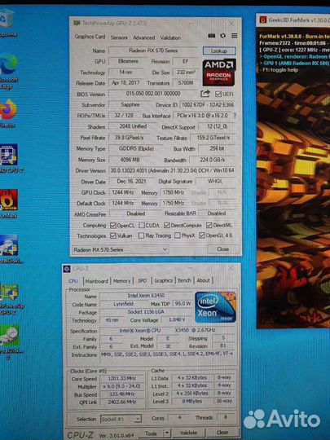The image size is (330, 440).
Task: Switch to the Sensors tab in GPU-Z
Action: point(119,37)
